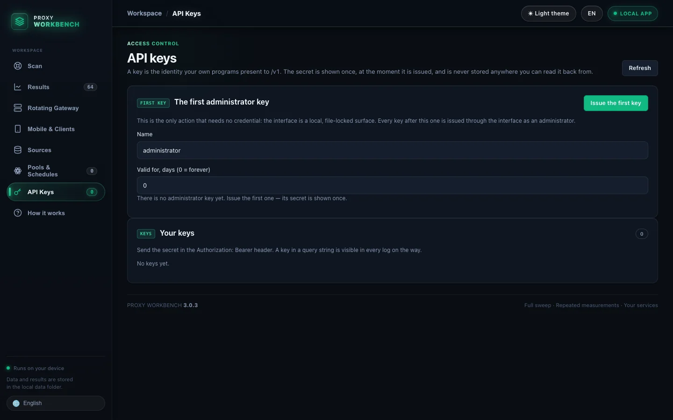Switch to Light theme
Viewport: 673px width, 420px height.
click(548, 14)
